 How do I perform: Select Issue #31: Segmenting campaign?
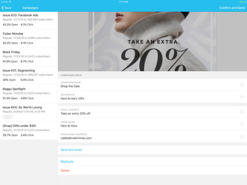(29, 75)
